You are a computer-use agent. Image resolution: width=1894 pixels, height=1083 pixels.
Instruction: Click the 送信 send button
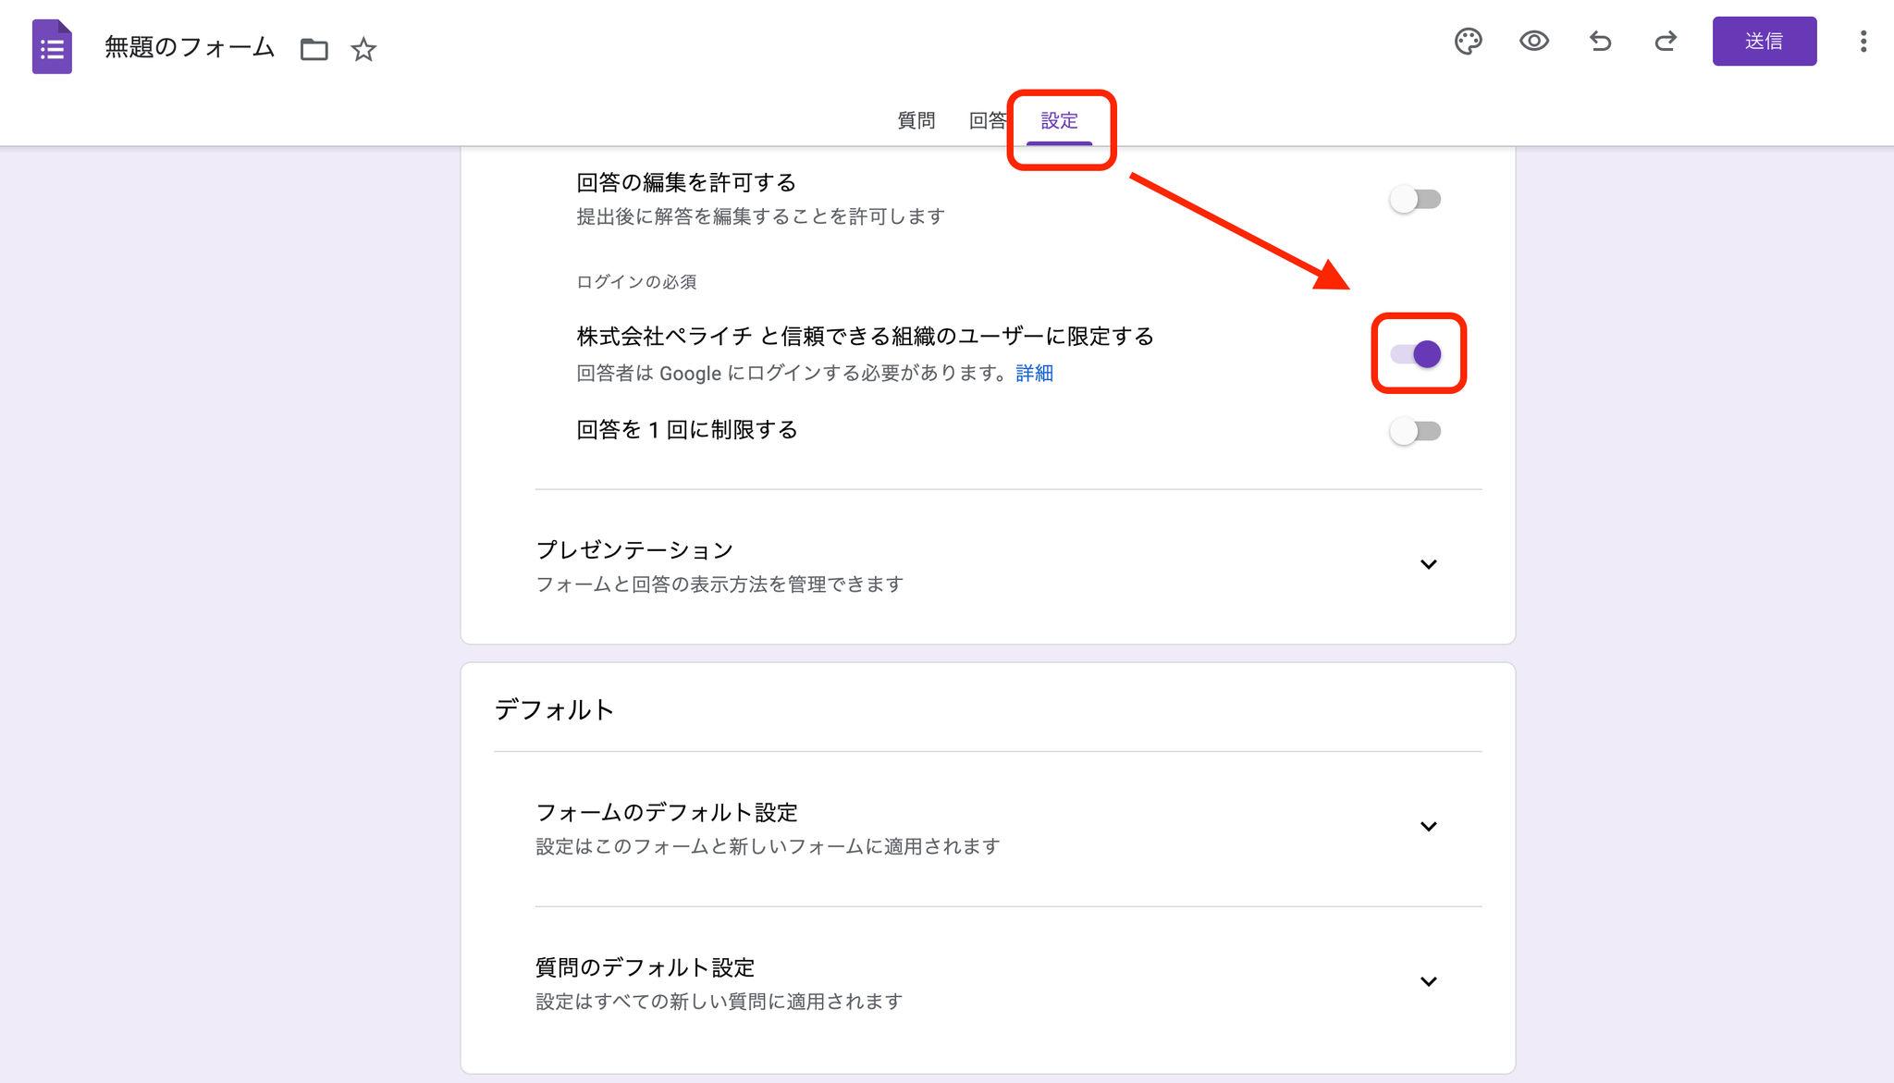[1765, 42]
